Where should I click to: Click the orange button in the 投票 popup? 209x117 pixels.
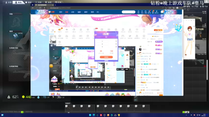click(106, 57)
